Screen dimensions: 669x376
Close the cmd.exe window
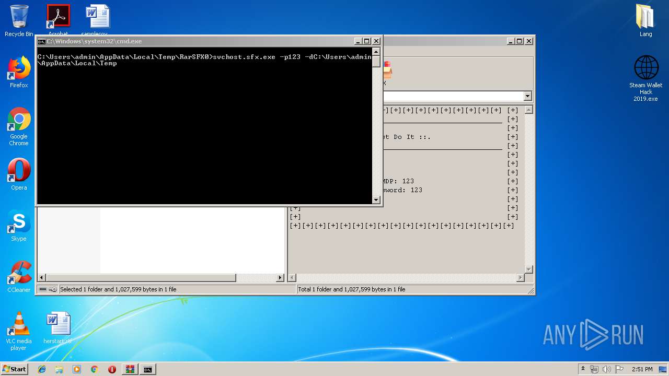[x=376, y=41]
